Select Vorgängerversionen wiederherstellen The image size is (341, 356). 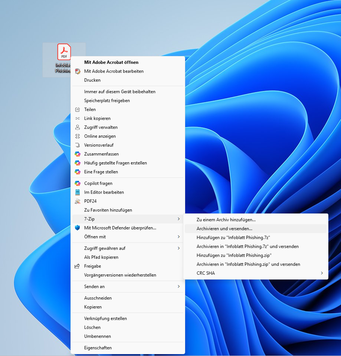(128, 275)
